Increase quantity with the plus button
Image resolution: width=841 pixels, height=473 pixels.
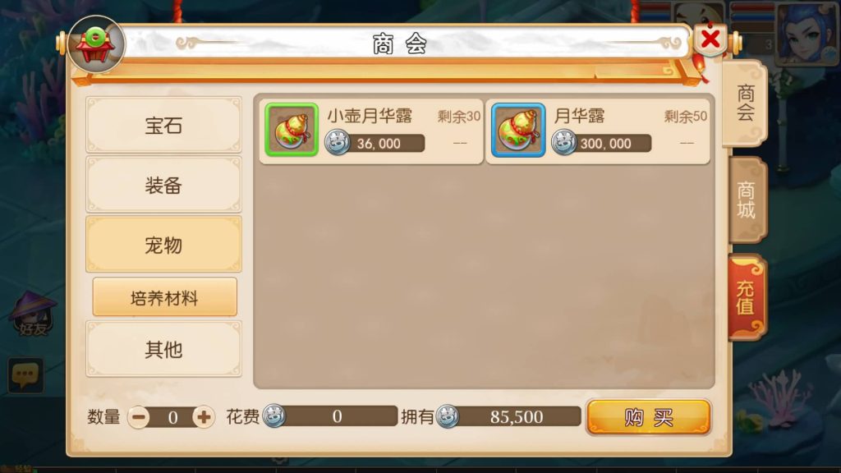(x=204, y=416)
